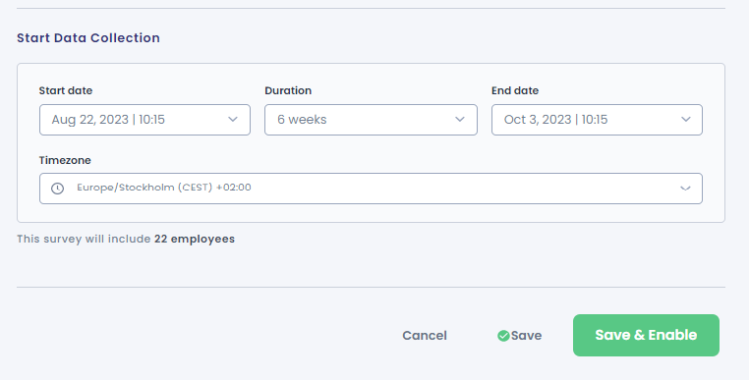Click the chevron arrow in Start date field
The image size is (749, 380).
(233, 120)
